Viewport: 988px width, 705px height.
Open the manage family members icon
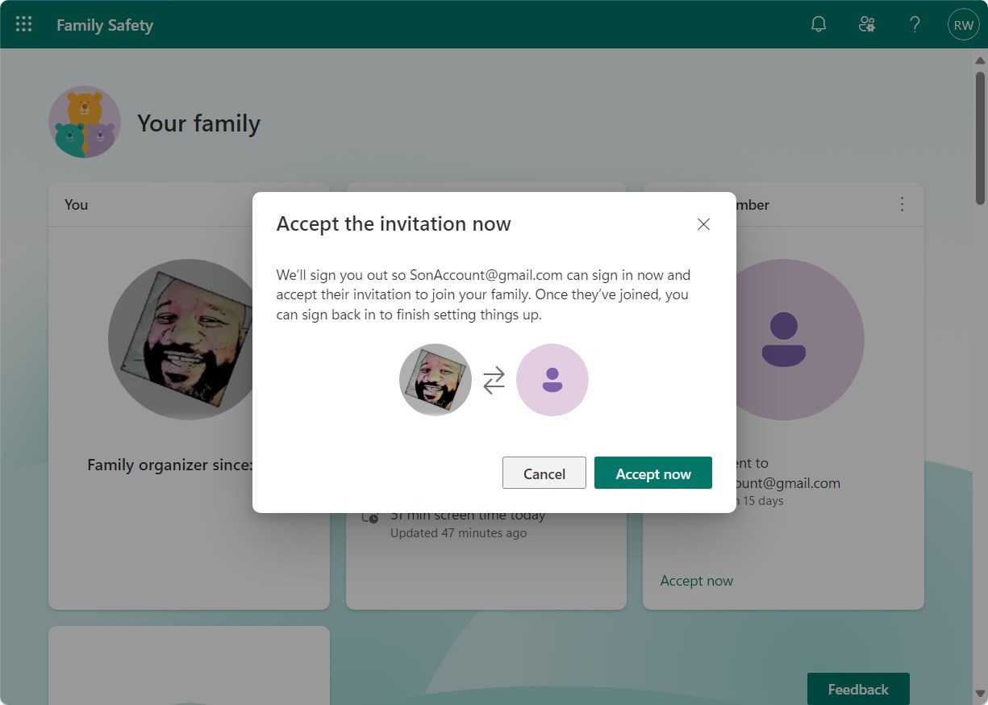866,23
